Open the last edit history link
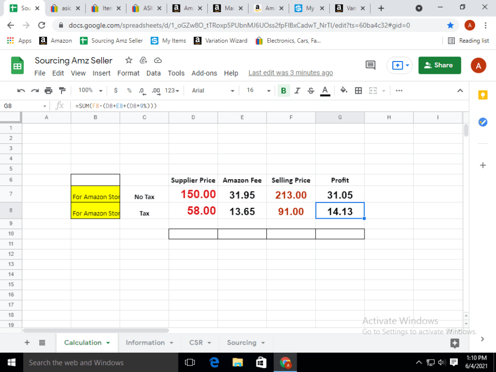Image resolution: width=496 pixels, height=372 pixels. click(x=291, y=73)
